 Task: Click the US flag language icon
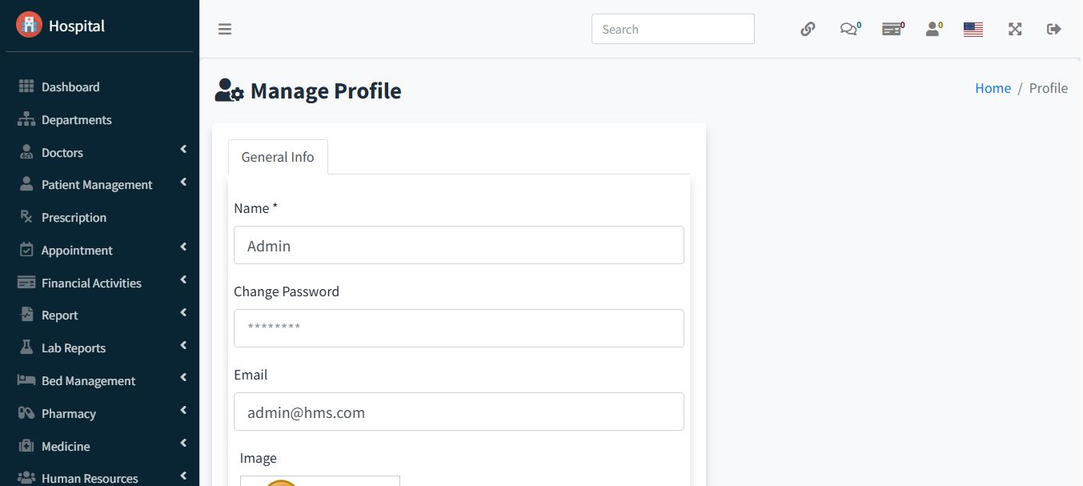[x=973, y=30]
